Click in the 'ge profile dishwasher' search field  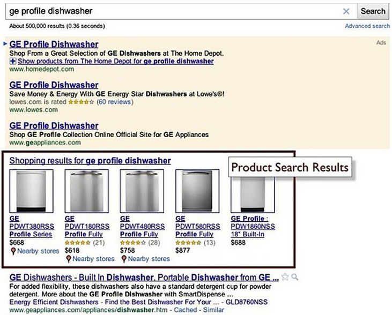172,11
